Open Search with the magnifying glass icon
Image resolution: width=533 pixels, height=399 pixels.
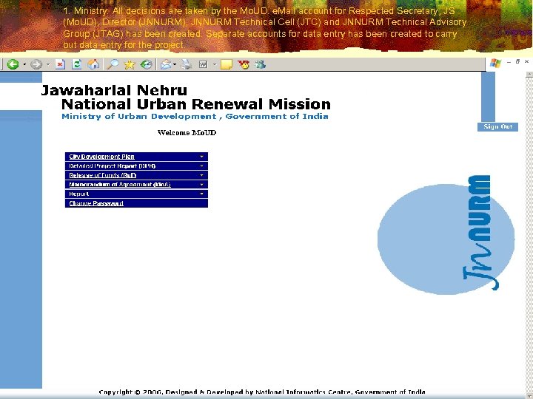(x=113, y=64)
